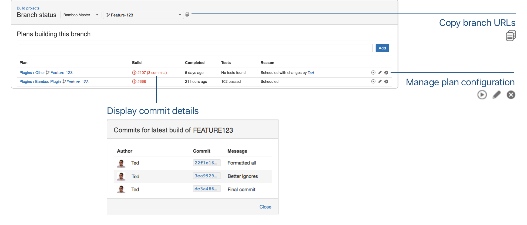The image size is (527, 225).
Task: Open Feature-123 link in the Bamboo Plugin row
Action: pos(78,82)
